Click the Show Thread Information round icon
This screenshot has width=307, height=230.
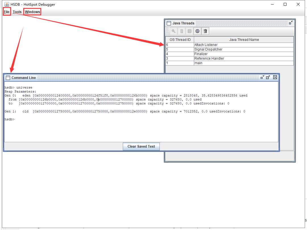(197, 31)
